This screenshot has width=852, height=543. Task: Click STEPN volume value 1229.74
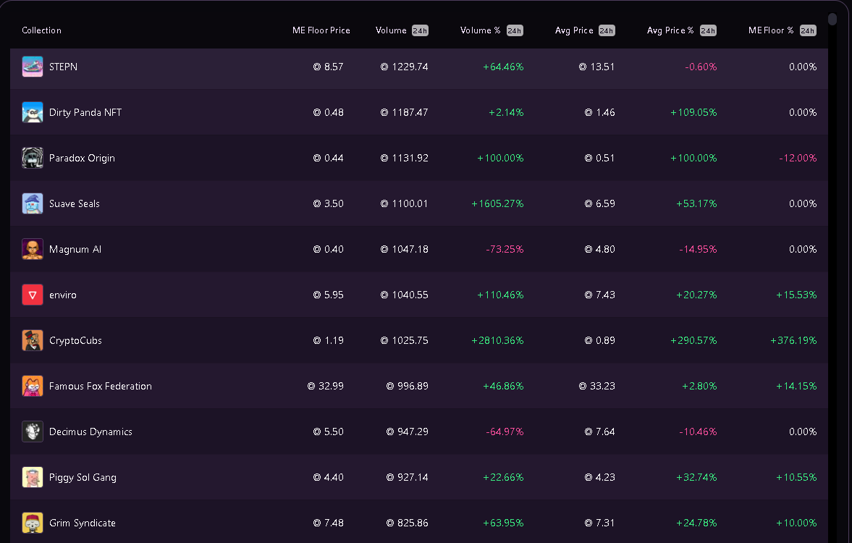[404, 67]
